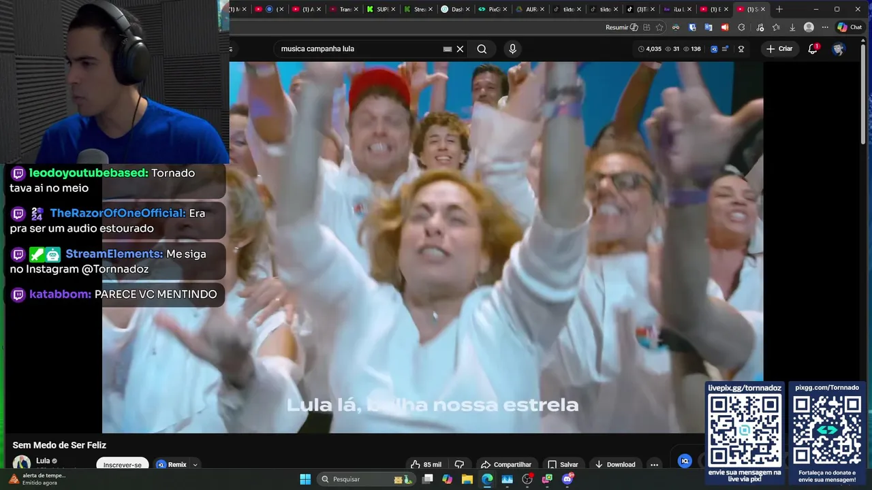
Task: Like the video with thumbs-up 85 mil
Action: [x=426, y=465]
